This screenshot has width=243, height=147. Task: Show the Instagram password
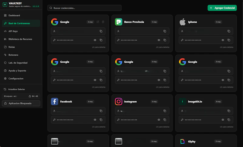tap(159, 120)
